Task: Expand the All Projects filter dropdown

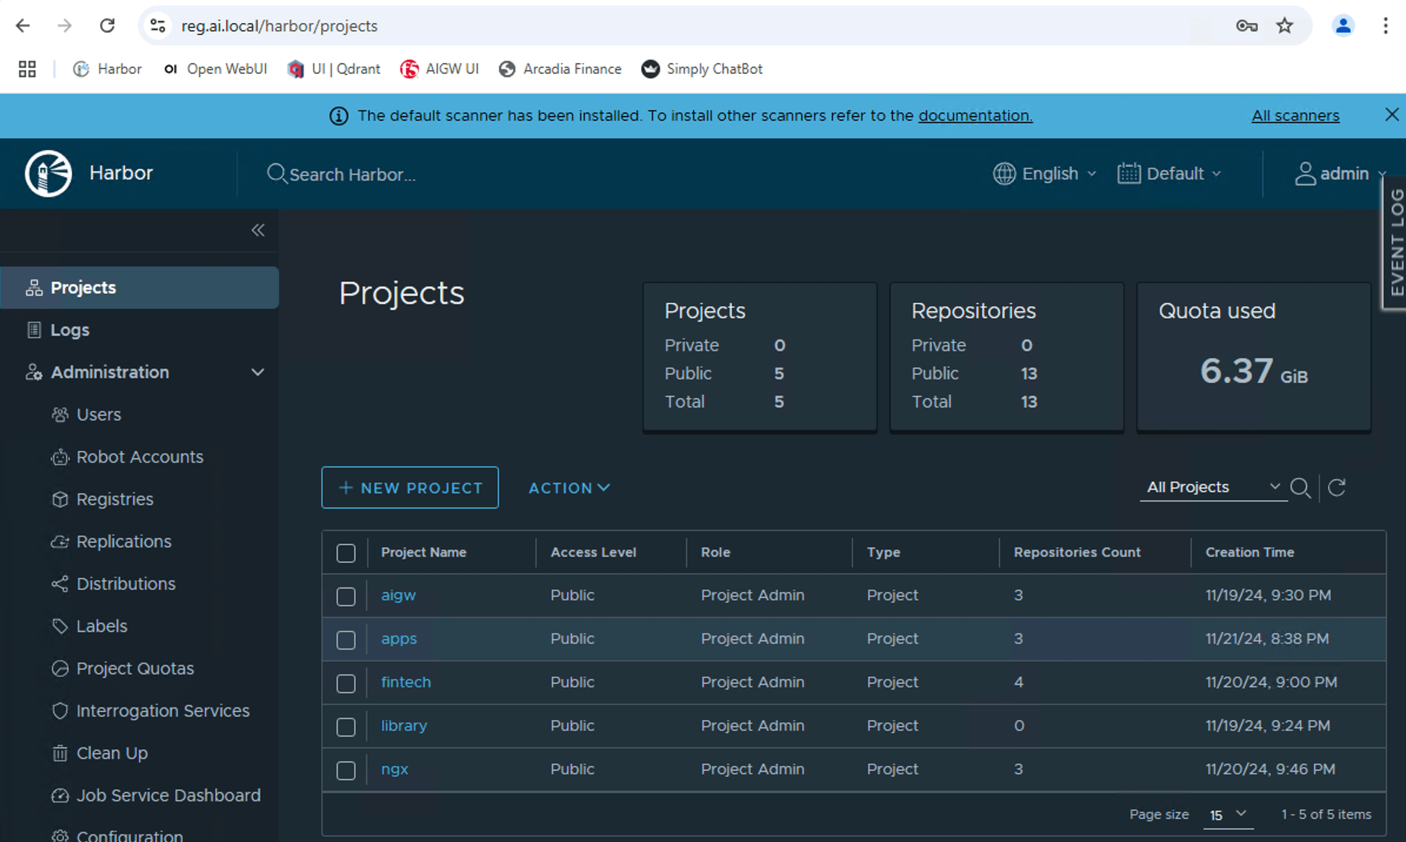Action: click(1213, 487)
